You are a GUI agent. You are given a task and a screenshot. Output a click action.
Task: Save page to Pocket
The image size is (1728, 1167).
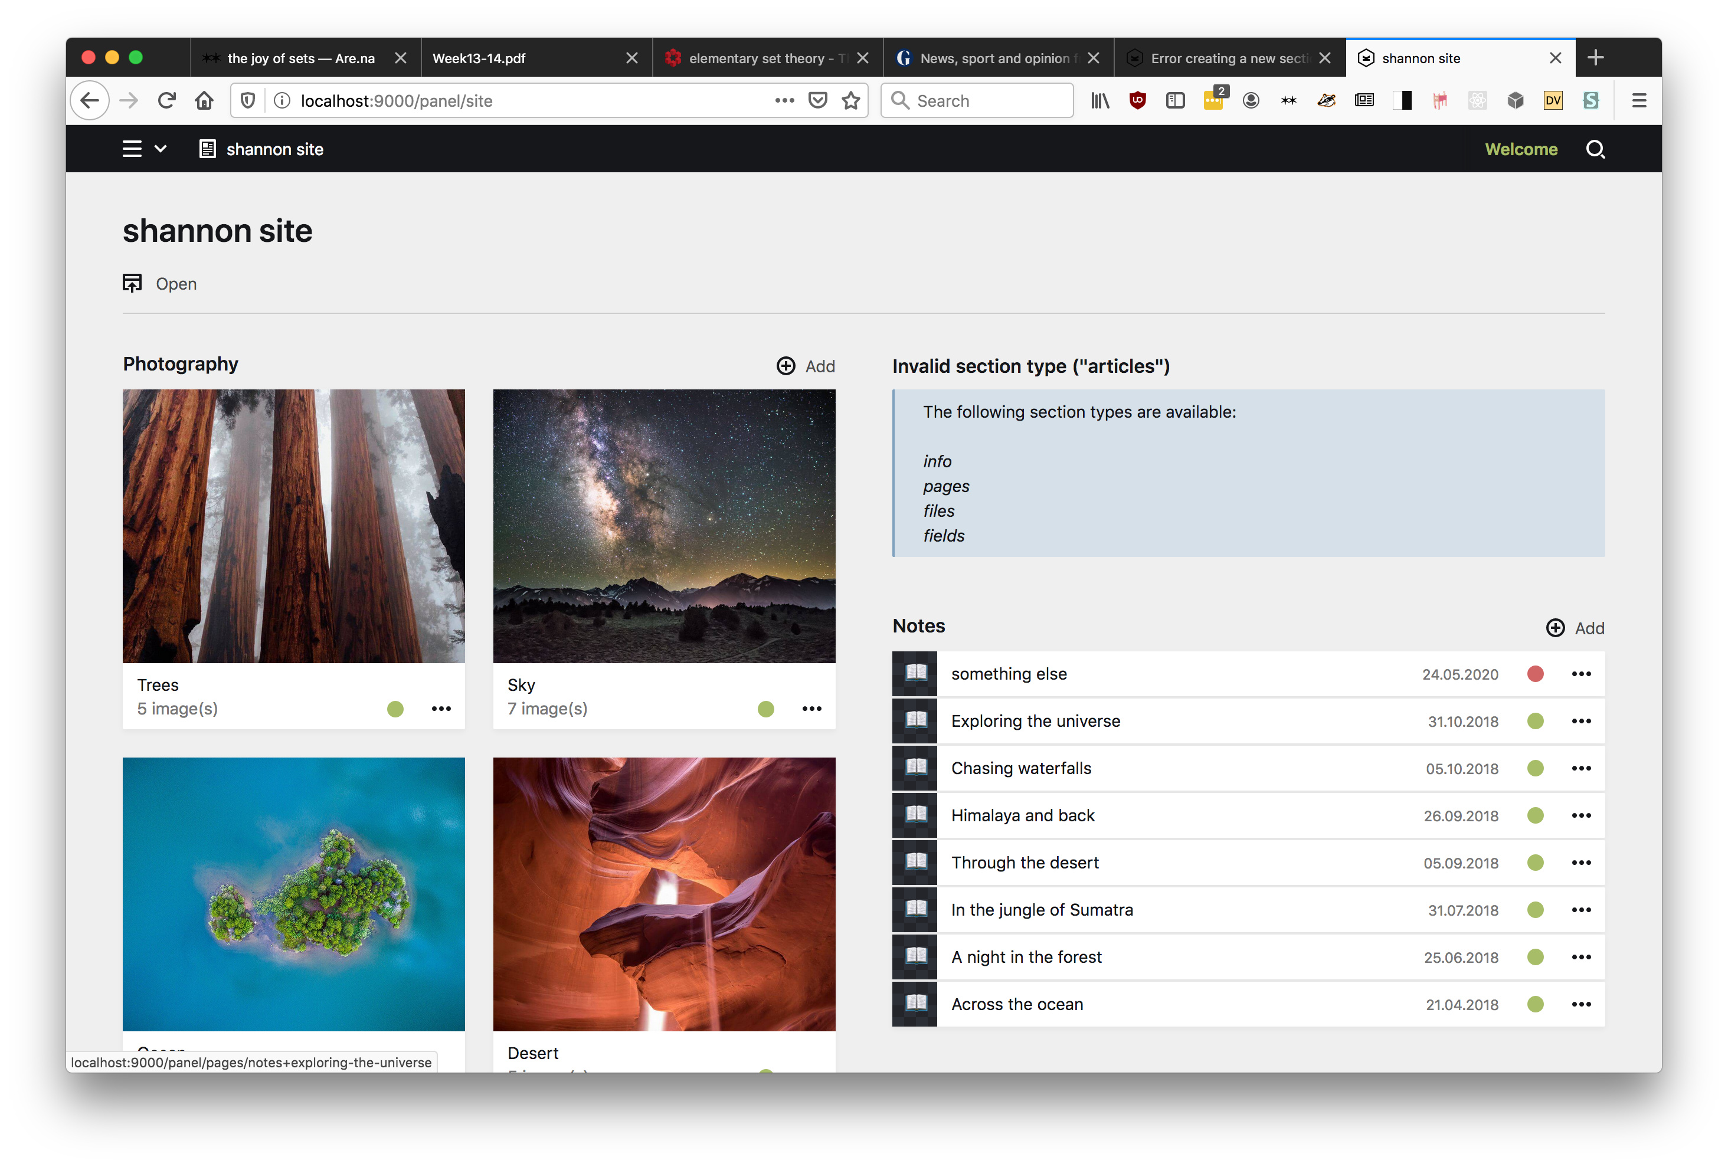pos(818,100)
